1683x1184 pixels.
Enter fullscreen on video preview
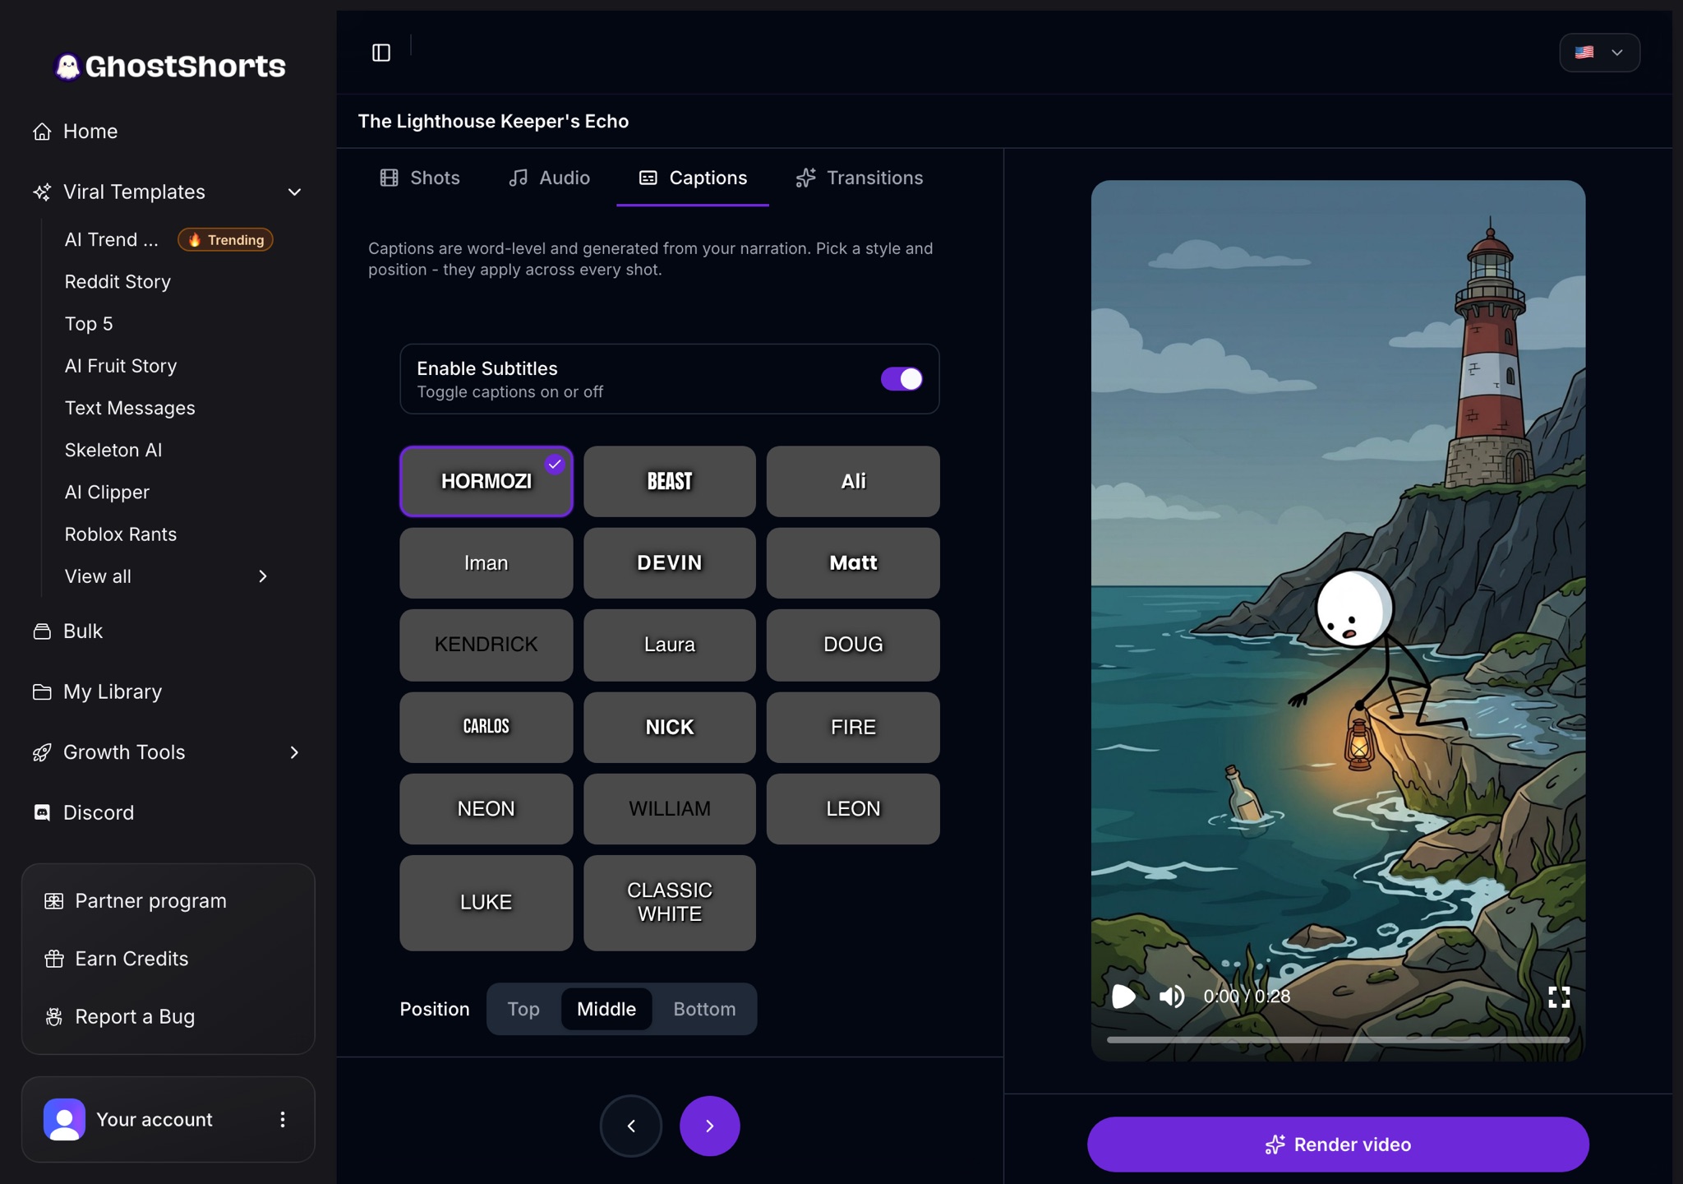[x=1559, y=997]
